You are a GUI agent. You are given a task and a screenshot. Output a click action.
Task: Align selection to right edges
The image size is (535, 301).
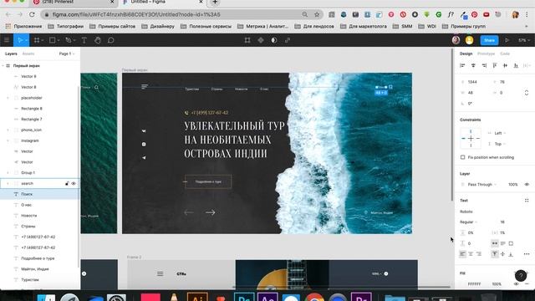(484, 65)
